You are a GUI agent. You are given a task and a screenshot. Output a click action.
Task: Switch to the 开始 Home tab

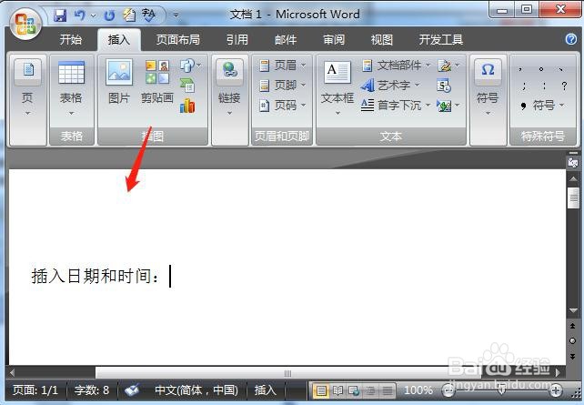pos(71,39)
